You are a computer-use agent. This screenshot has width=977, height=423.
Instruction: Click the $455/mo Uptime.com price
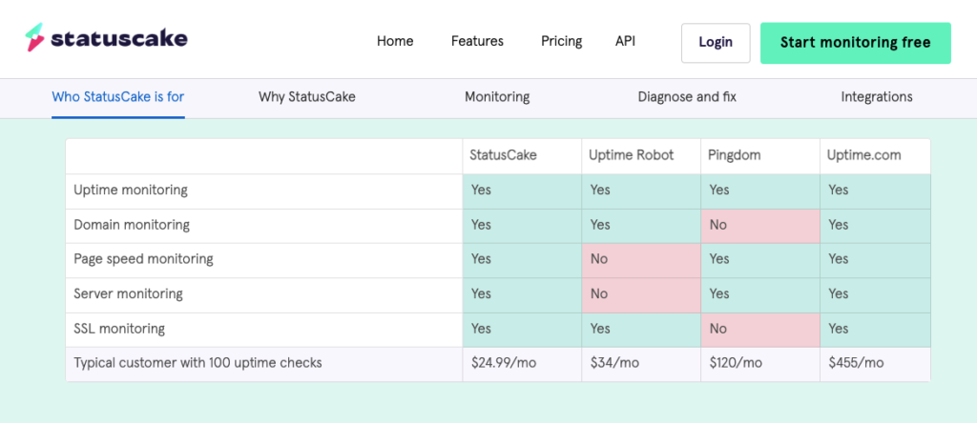click(x=856, y=363)
